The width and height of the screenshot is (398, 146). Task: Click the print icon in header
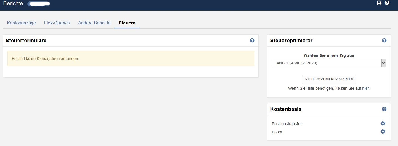(x=379, y=3)
